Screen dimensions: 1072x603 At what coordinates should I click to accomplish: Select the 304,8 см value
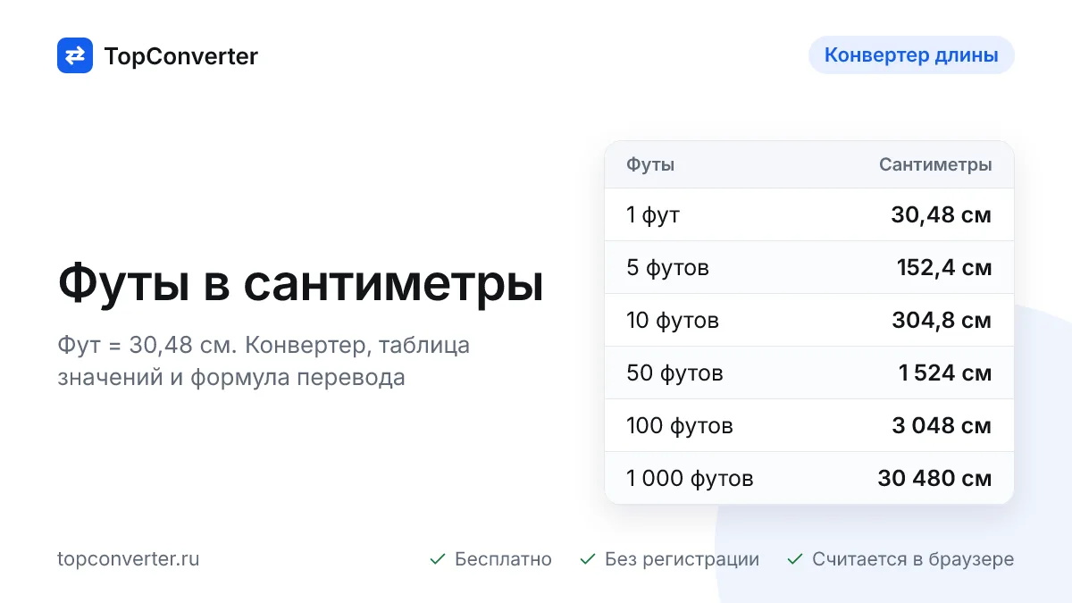tap(942, 320)
